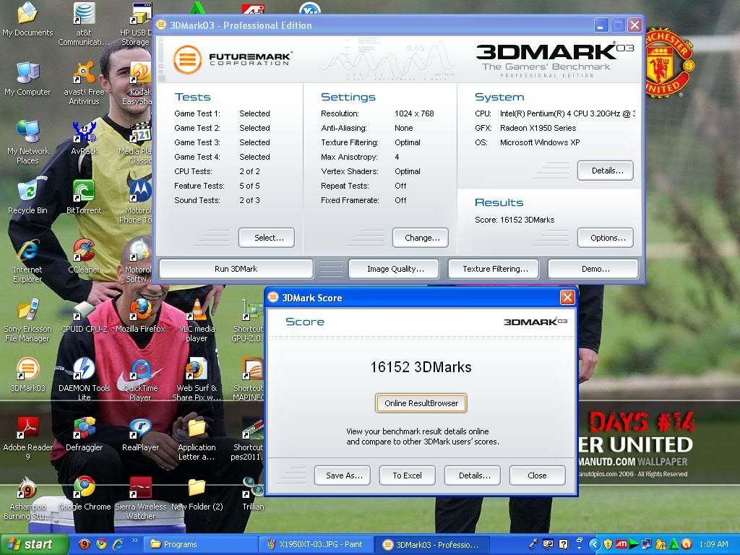Click the yellow security shield tray icon
The image size is (740, 555).
pyautogui.click(x=608, y=544)
